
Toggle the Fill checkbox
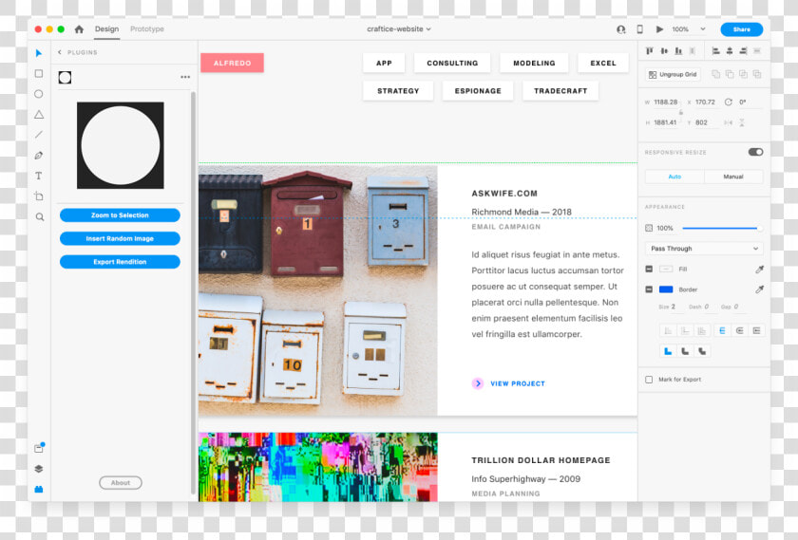pos(649,269)
